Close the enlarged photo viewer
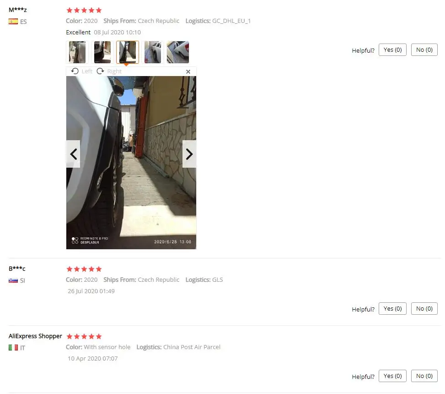The height and width of the screenshot is (394, 445). click(188, 71)
